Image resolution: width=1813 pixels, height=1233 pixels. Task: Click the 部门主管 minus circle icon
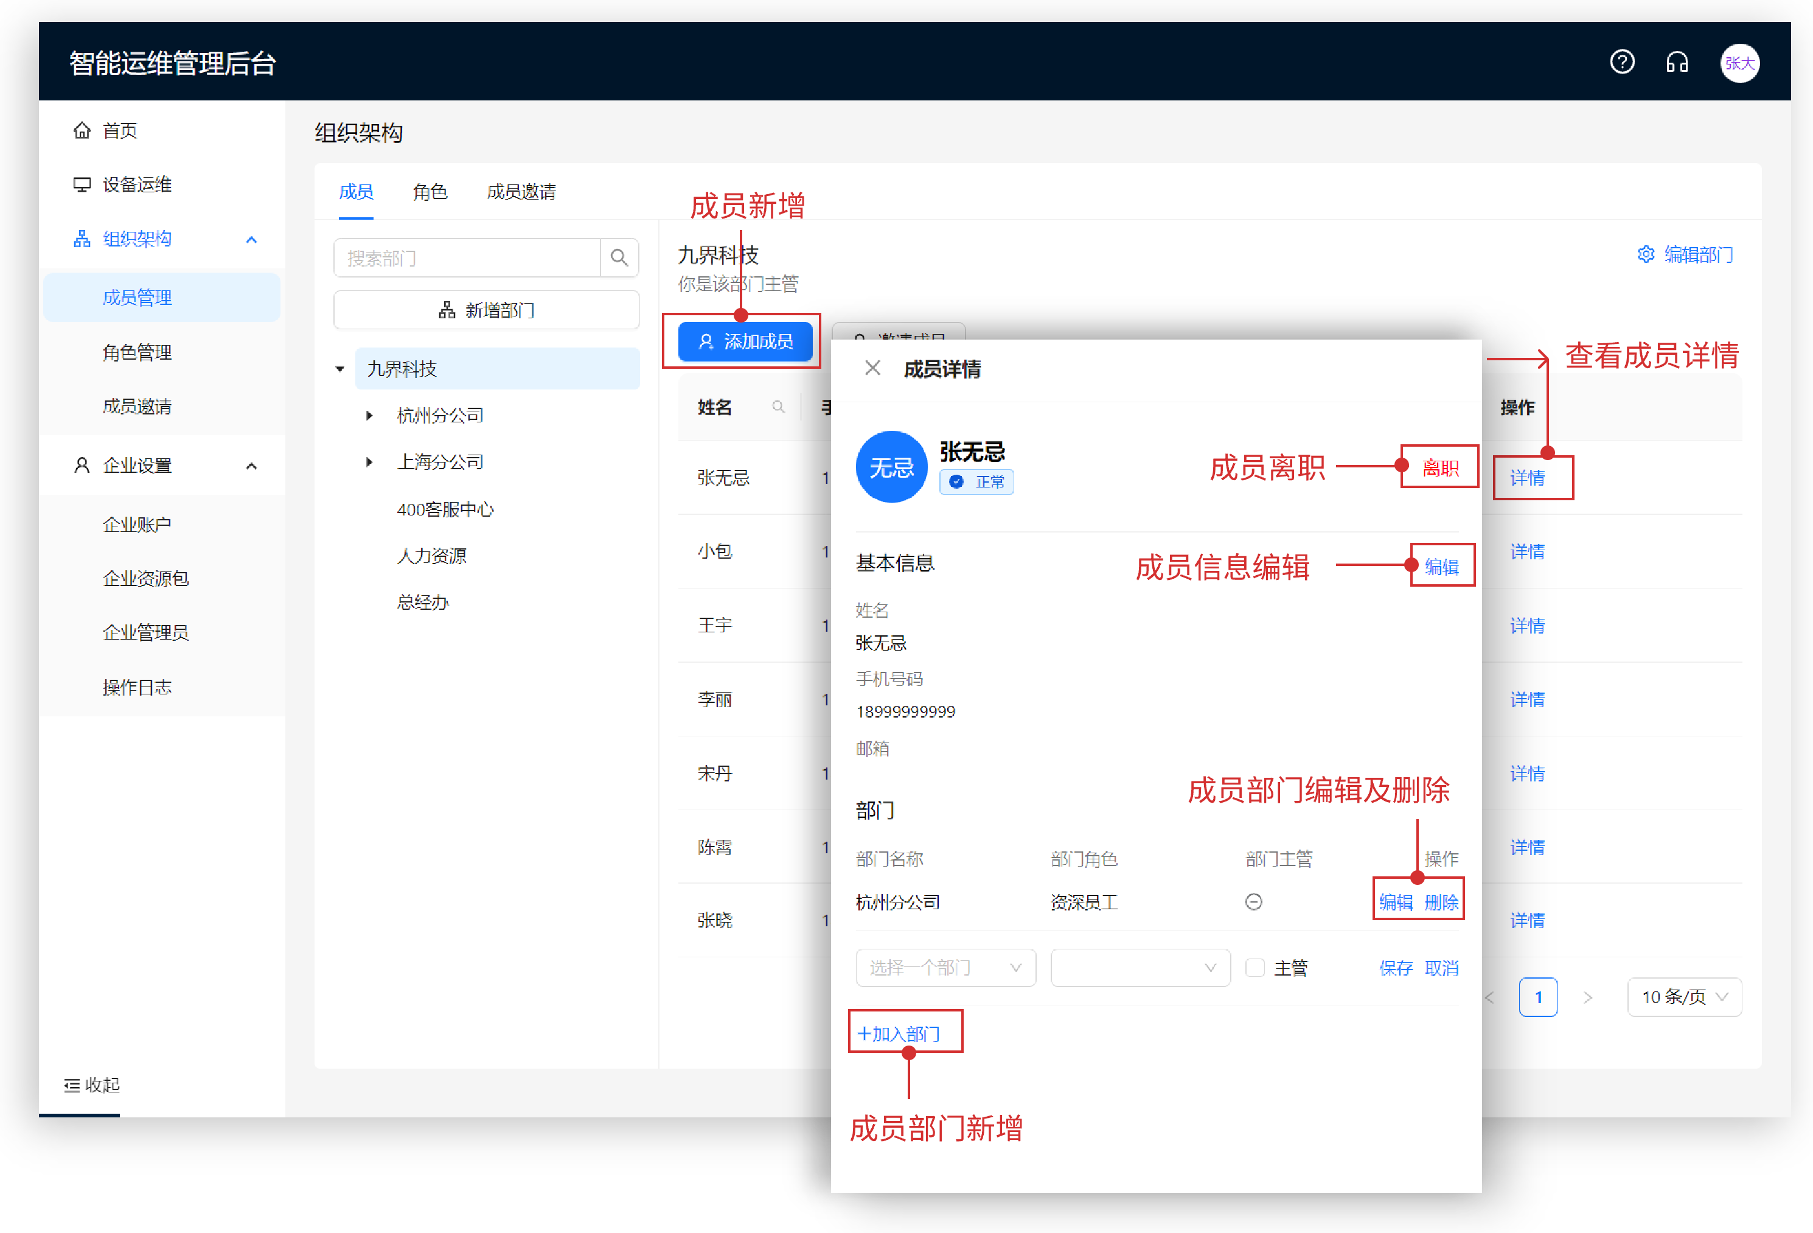tap(1253, 902)
